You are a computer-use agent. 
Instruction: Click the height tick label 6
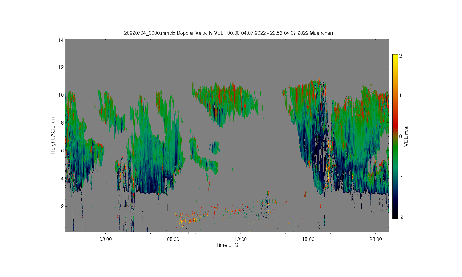pos(62,151)
